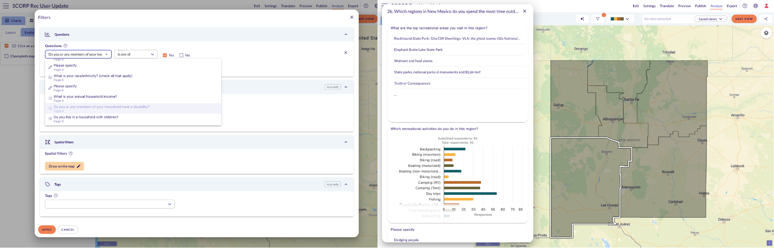This screenshot has height=248, width=774.
Task: Click the share icon beside SAVE VIEW
Action: pos(766,19)
